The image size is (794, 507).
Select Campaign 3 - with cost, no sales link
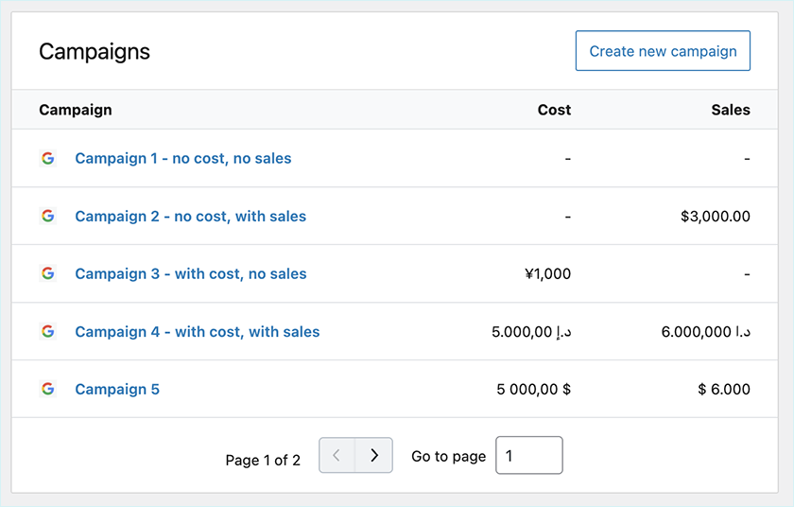coord(191,274)
